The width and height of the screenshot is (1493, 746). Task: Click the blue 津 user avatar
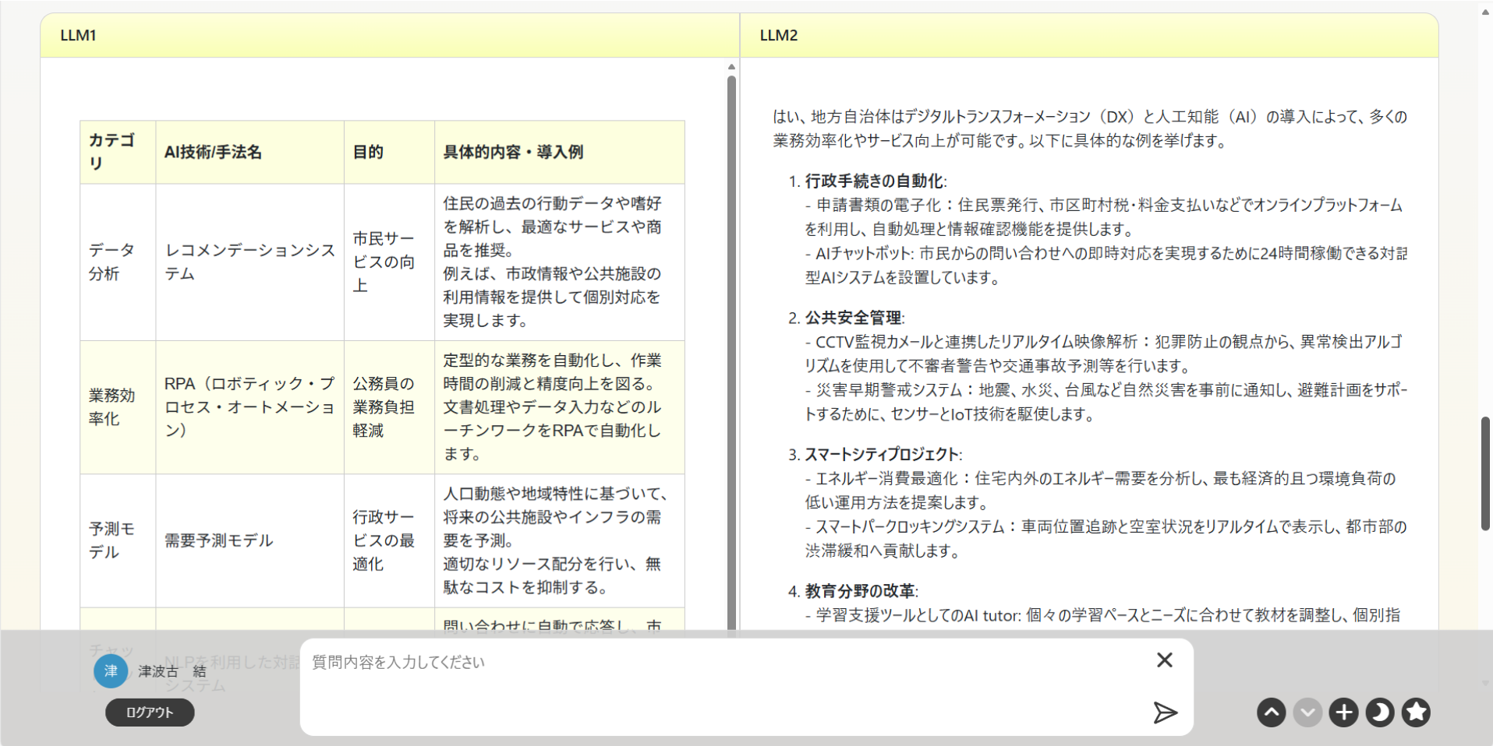click(x=111, y=671)
